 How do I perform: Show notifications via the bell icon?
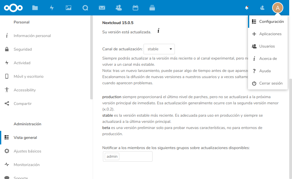(x=247, y=8)
